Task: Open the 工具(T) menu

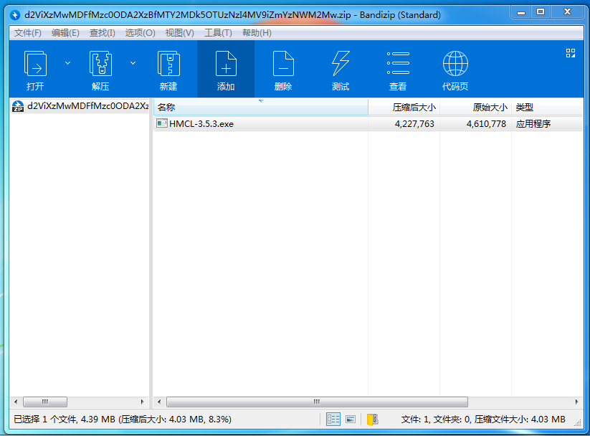Action: (218, 33)
